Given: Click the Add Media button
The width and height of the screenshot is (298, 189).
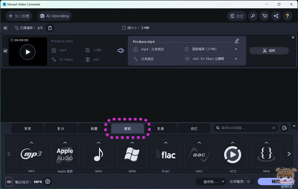Looking at the screenshot, I should coord(19,16).
